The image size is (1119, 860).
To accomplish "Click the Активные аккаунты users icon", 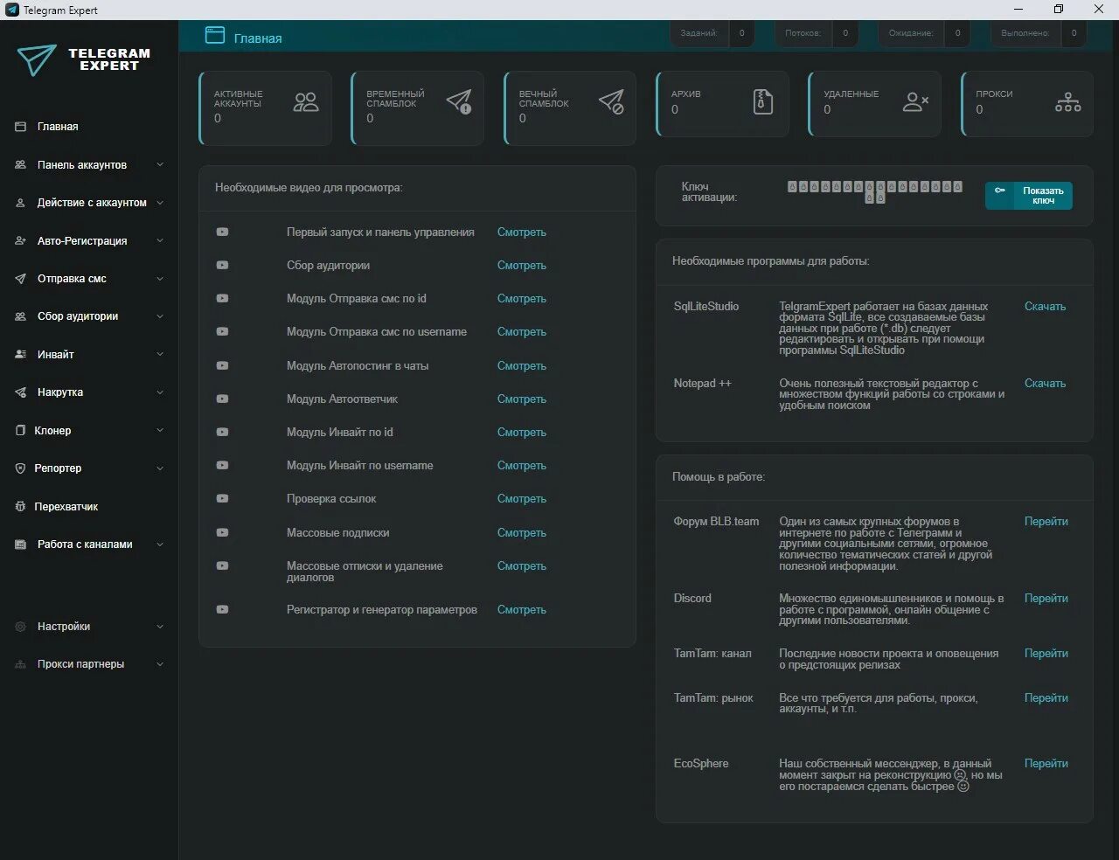I will click(x=306, y=102).
